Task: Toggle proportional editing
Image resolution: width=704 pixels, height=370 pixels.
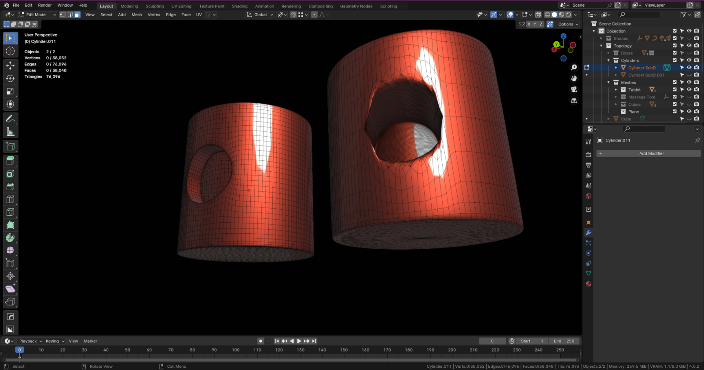Action: pos(314,15)
